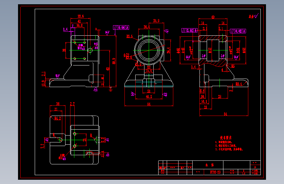This screenshot has width=284, height=184.
Task: Select technical requirement line numbered 1
Action: pyautogui.click(x=224, y=142)
